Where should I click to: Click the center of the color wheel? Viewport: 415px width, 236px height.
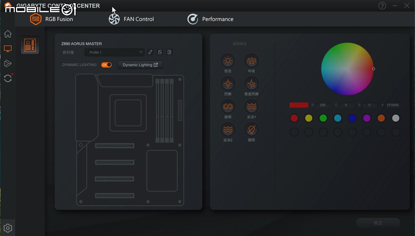(x=347, y=69)
